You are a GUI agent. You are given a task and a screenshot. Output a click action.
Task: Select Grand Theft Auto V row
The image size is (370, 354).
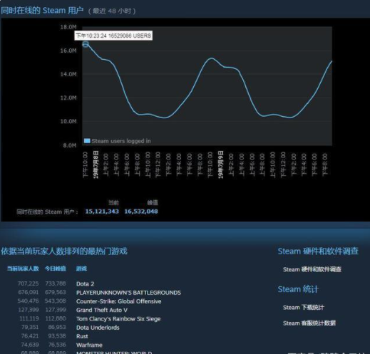(x=102, y=310)
